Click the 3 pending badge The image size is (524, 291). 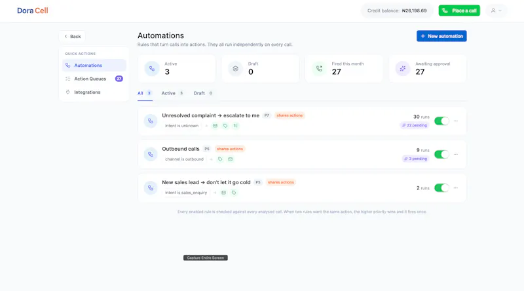pos(415,159)
